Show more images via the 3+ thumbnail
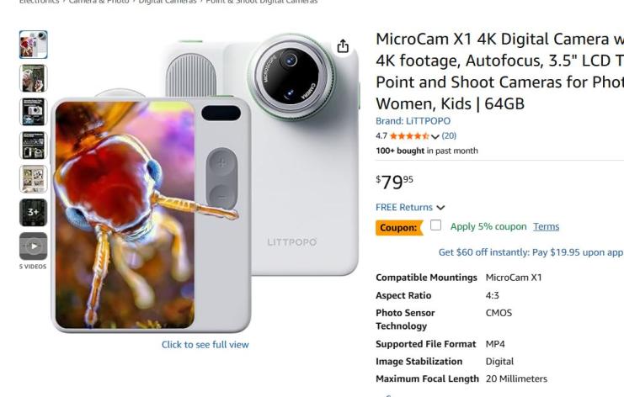 click(34, 213)
